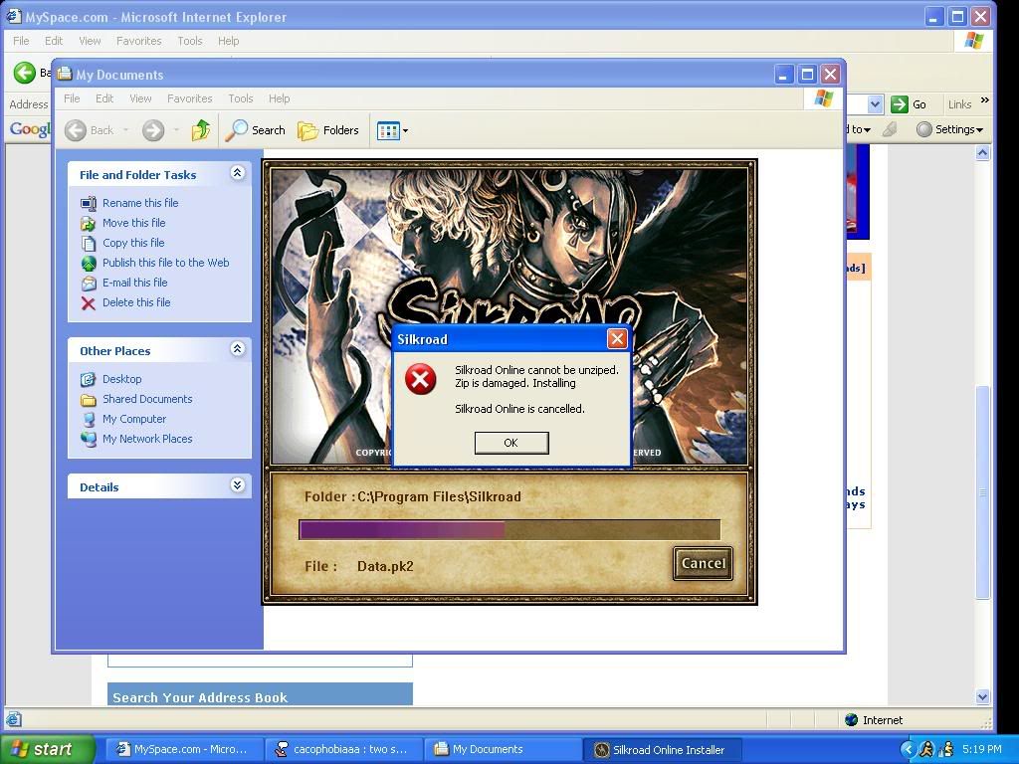This screenshot has height=764, width=1019.
Task: Click the My Network Places icon
Action: [88, 439]
